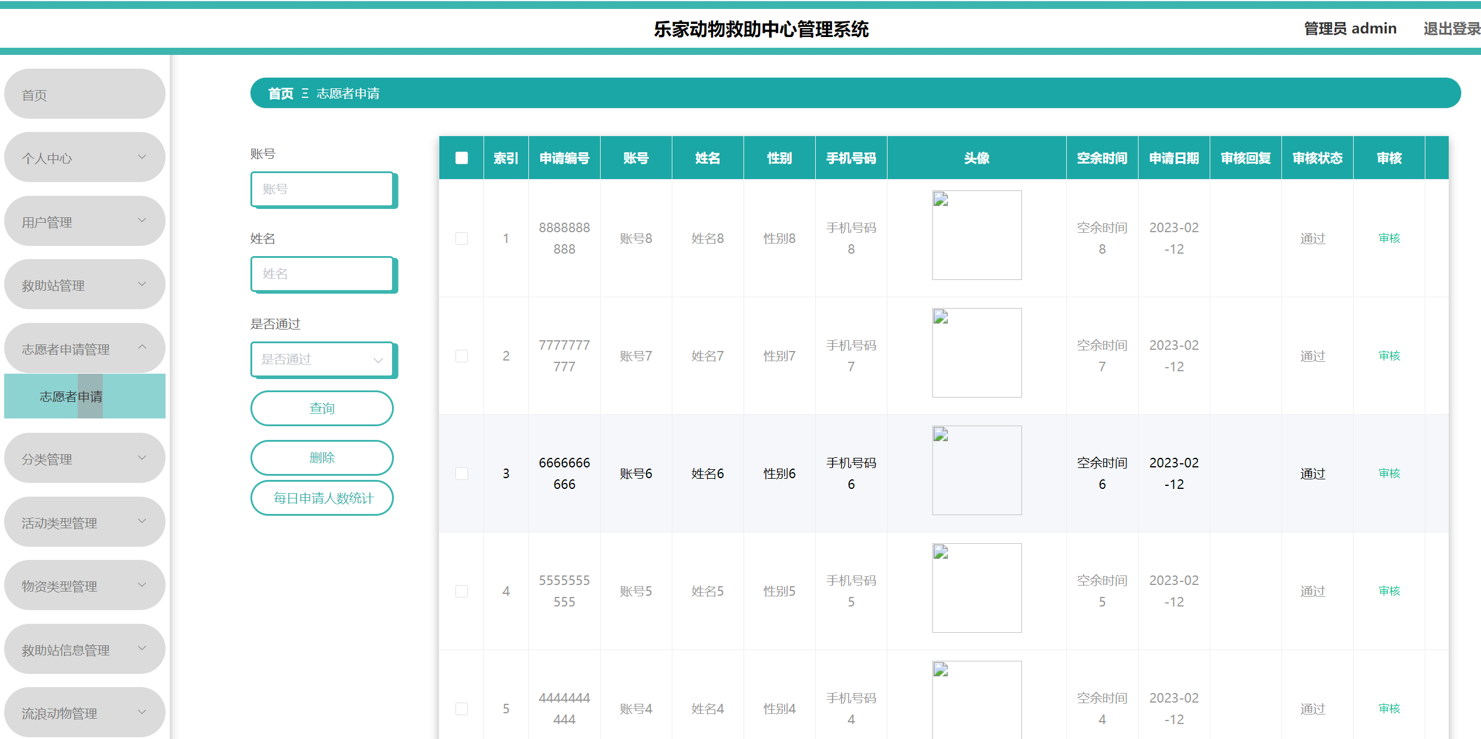Check the checkbox for row 6666666666
Image resolution: width=1481 pixels, height=739 pixels.
pyautogui.click(x=461, y=473)
